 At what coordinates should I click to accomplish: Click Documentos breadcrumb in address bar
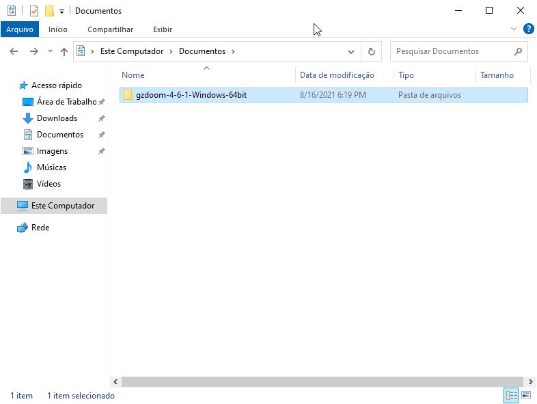tap(202, 51)
